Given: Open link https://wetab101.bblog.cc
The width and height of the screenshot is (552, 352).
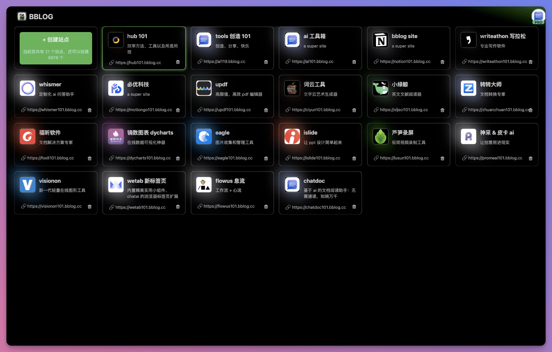Looking at the screenshot, I should [140, 207].
